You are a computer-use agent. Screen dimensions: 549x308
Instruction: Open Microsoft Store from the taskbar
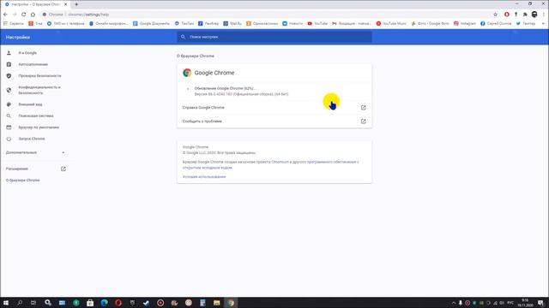click(90, 303)
